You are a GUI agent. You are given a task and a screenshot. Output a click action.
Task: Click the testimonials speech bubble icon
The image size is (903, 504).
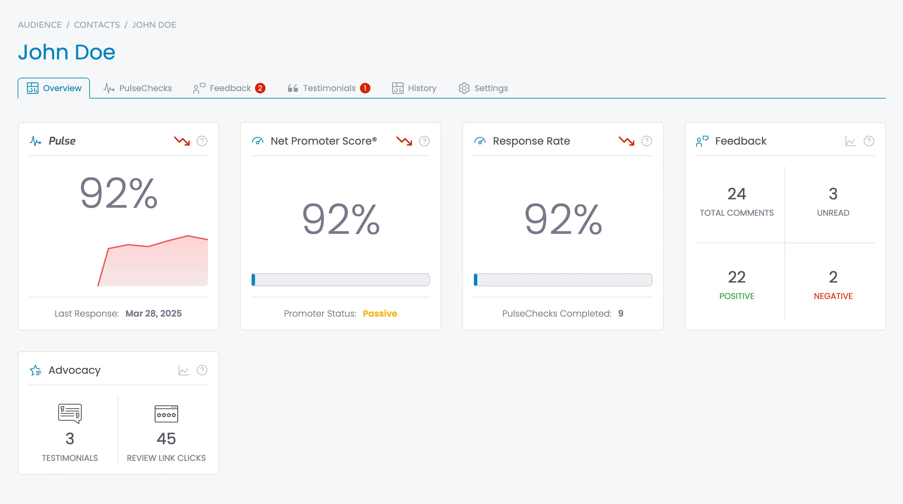pyautogui.click(x=70, y=414)
